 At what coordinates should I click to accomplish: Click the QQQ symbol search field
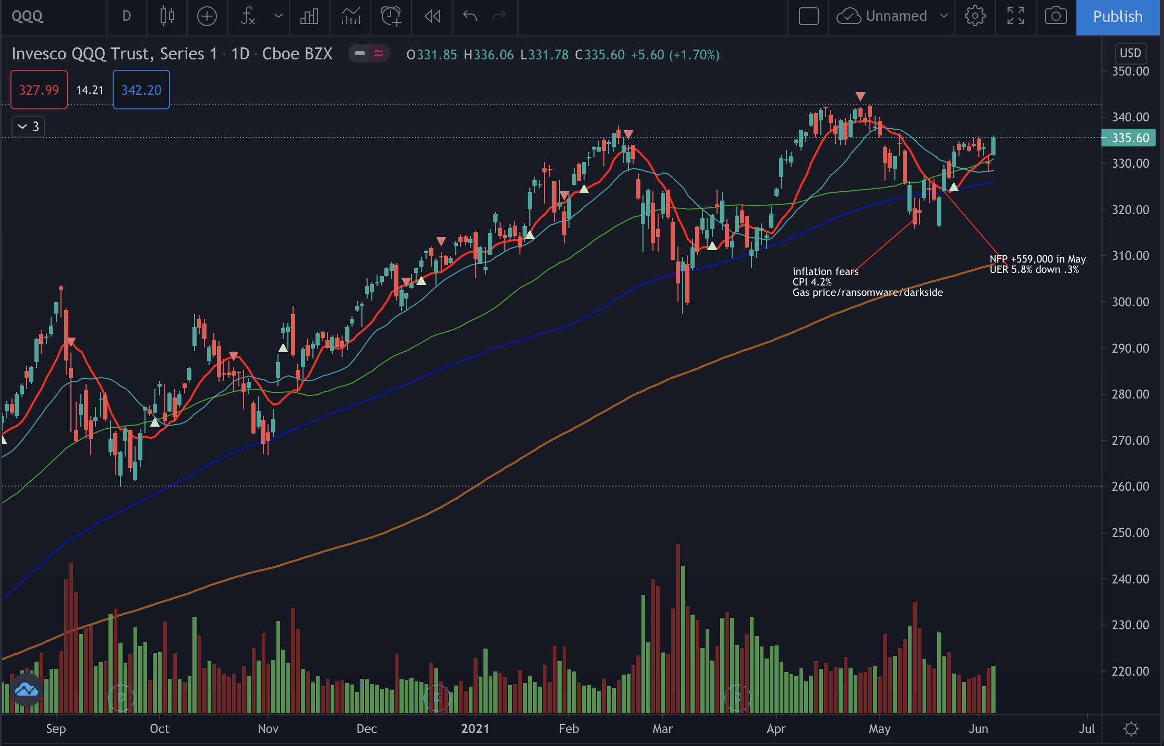point(54,16)
